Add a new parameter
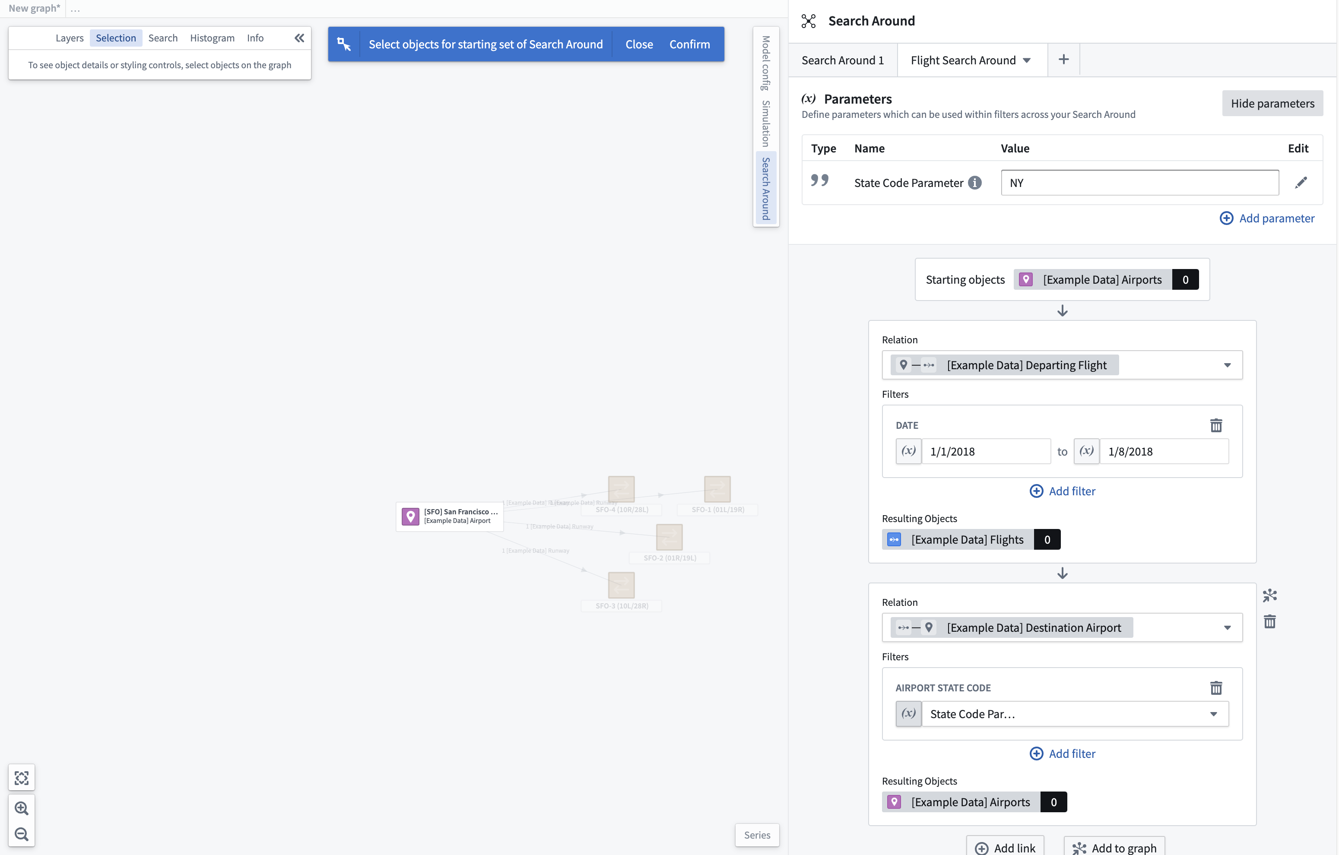This screenshot has height=855, width=1339. click(1267, 218)
